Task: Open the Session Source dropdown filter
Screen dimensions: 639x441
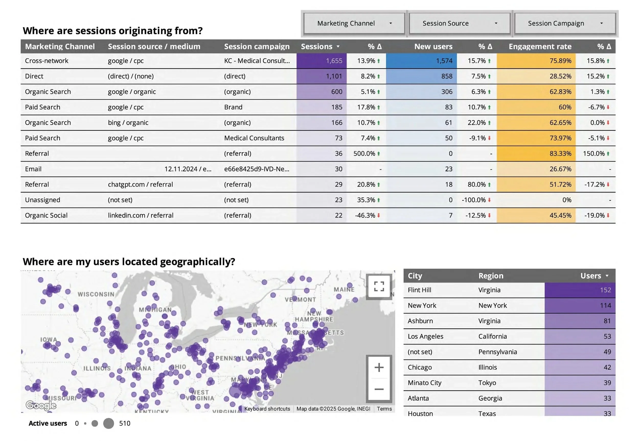Action: click(459, 24)
